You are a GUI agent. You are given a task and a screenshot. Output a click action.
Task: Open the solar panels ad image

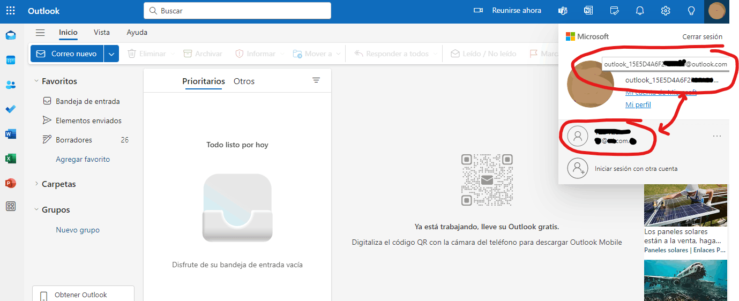685,205
